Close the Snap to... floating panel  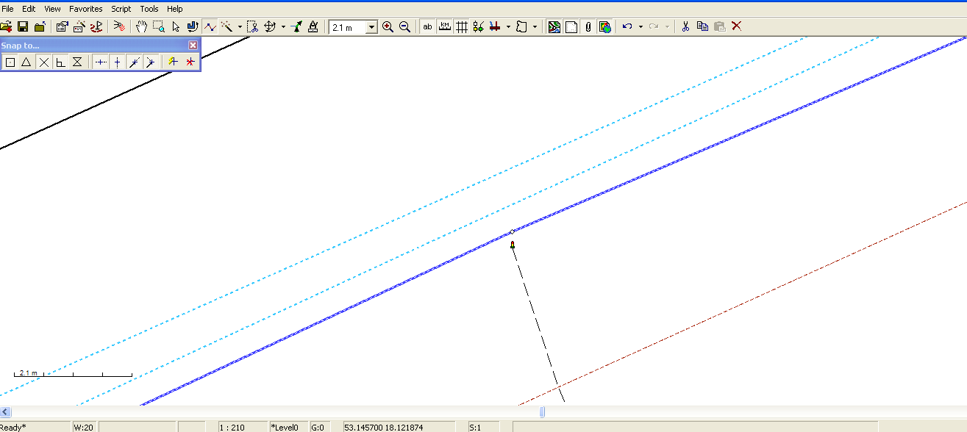tap(193, 46)
